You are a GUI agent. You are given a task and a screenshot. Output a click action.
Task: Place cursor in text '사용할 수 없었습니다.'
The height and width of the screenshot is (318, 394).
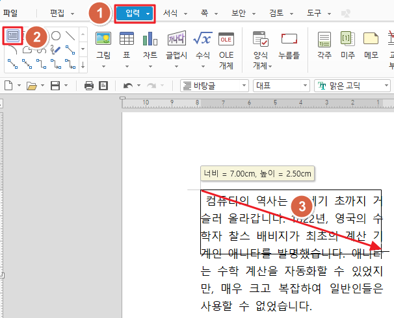click(x=256, y=306)
